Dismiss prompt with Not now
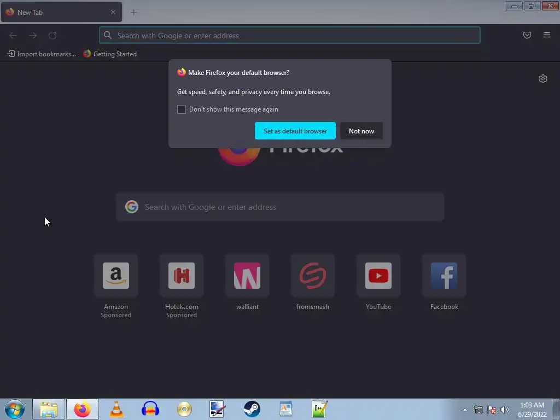The width and height of the screenshot is (560, 420). pos(361,131)
